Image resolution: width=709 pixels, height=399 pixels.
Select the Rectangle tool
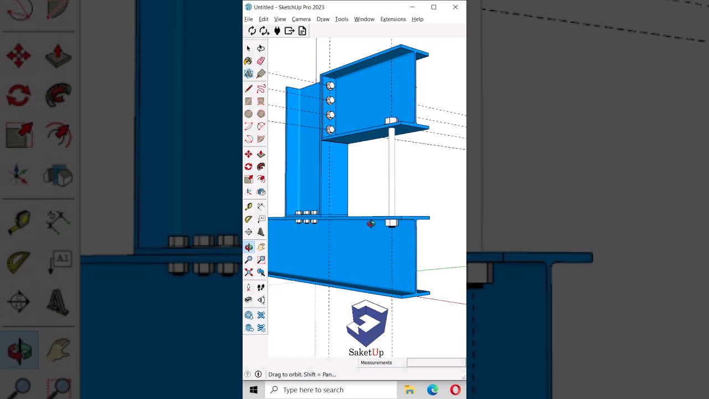(249, 101)
